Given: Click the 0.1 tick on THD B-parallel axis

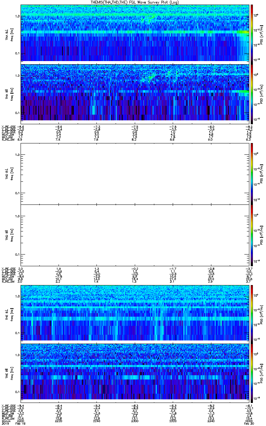Looking at the screenshot, I should tap(17, 255).
